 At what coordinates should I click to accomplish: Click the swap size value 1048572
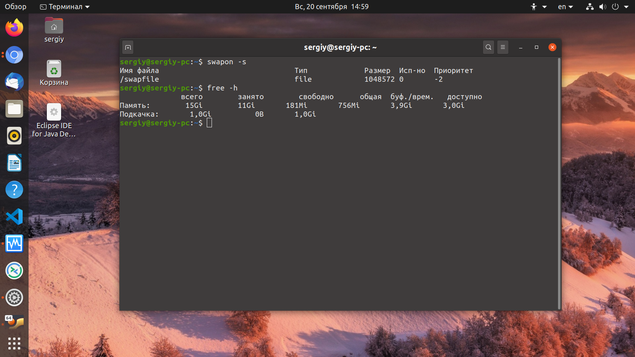pos(379,79)
